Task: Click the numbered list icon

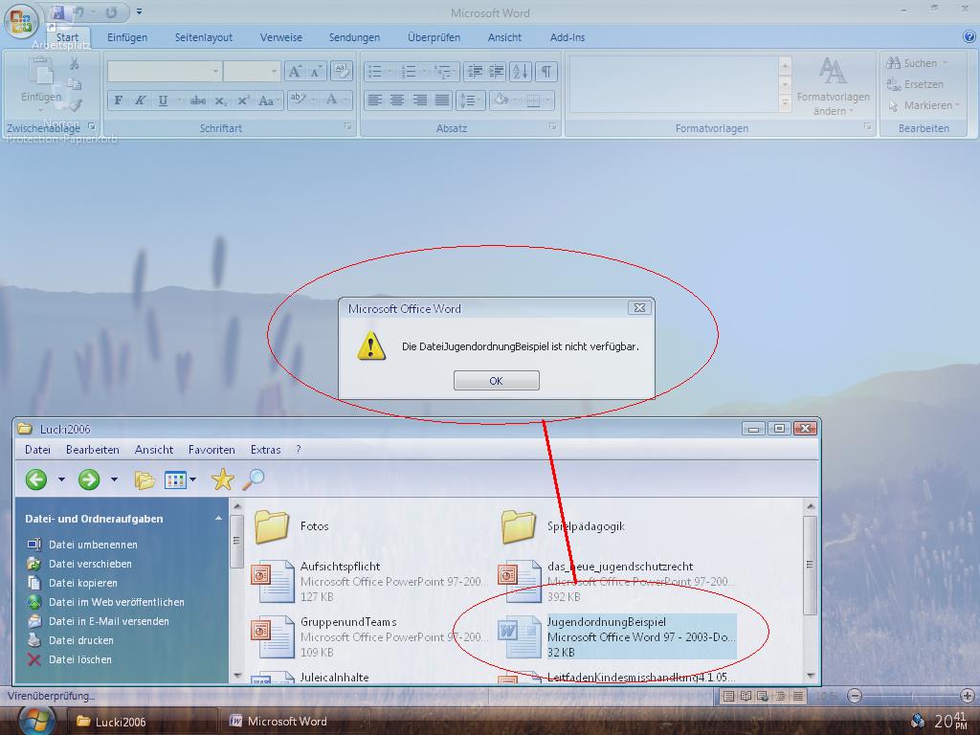Action: (x=409, y=72)
